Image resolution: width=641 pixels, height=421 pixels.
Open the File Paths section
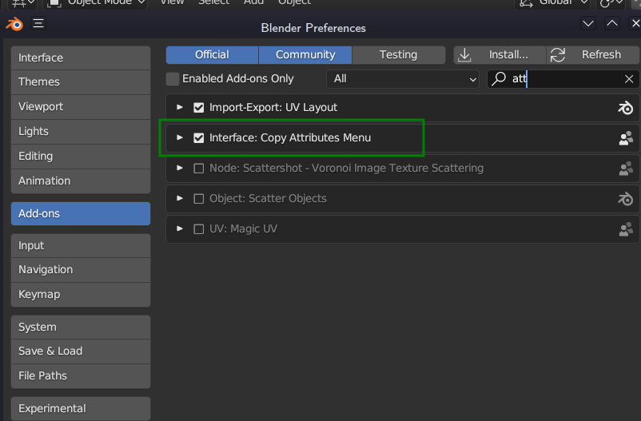click(81, 376)
